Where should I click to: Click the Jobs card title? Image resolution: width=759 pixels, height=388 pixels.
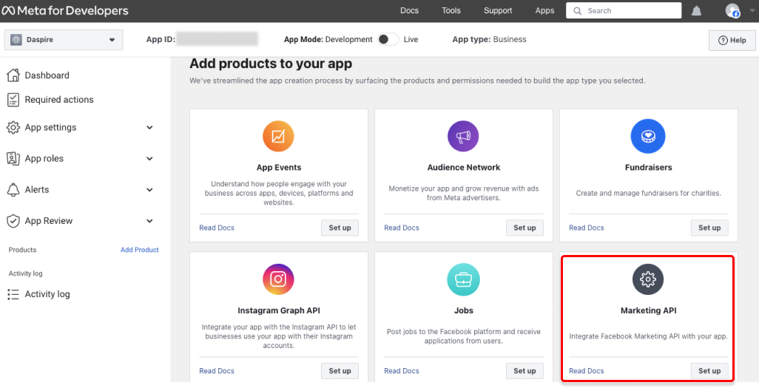(463, 310)
